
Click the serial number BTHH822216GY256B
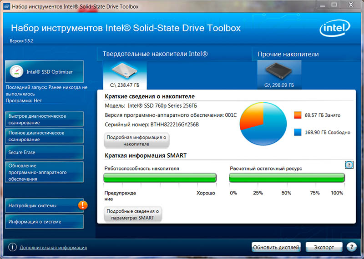point(175,125)
